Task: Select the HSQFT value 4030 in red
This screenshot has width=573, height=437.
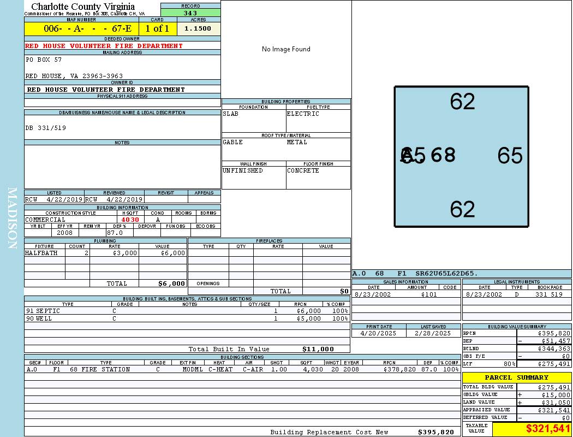Action: pos(130,220)
